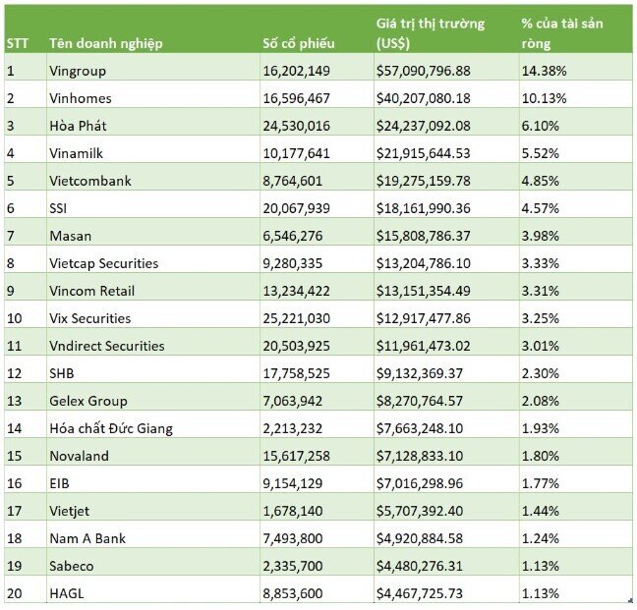
Task: Click the Vietcombank name cell
Action: tap(153, 181)
